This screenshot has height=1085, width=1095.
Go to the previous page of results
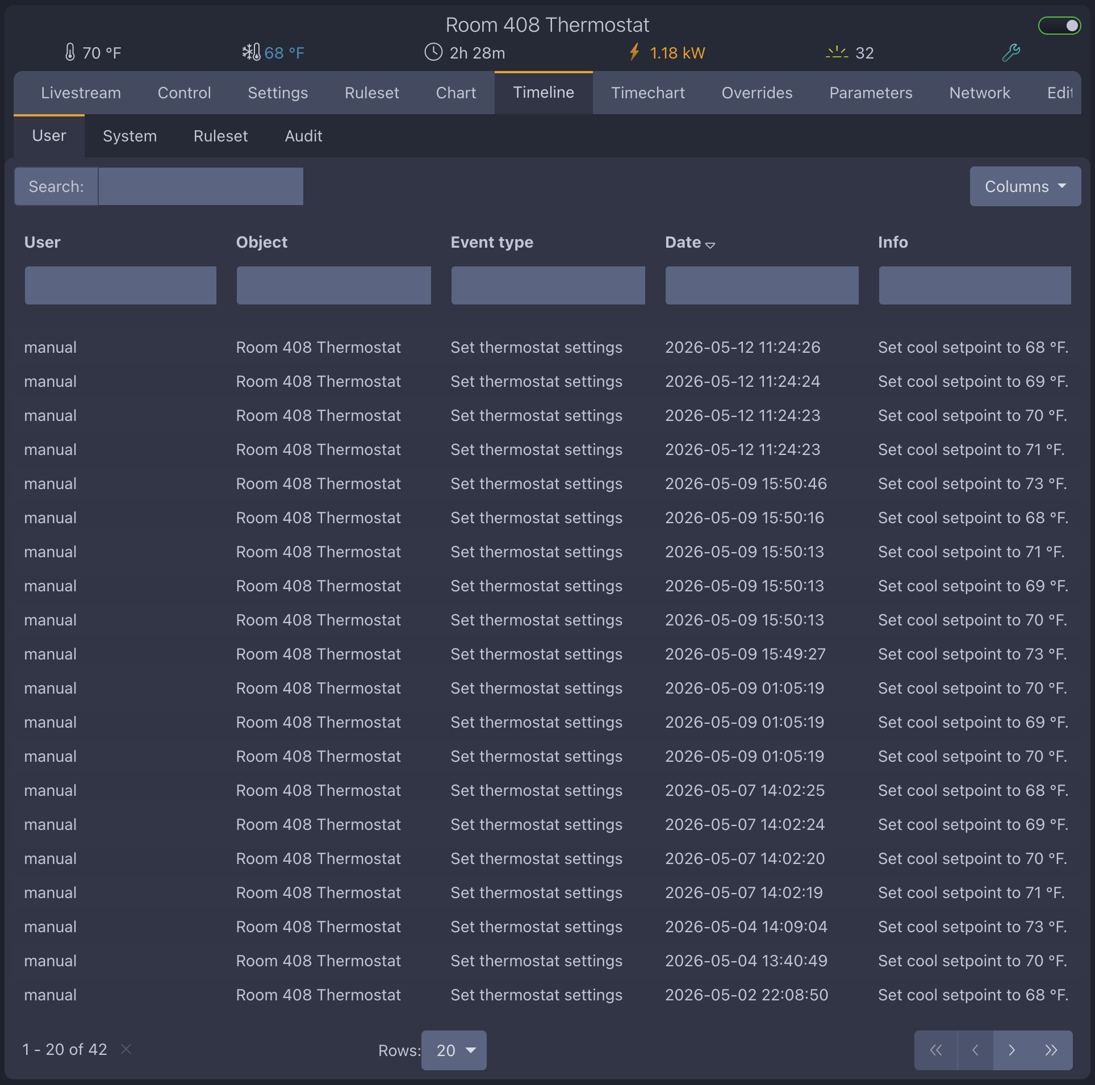click(x=975, y=1050)
